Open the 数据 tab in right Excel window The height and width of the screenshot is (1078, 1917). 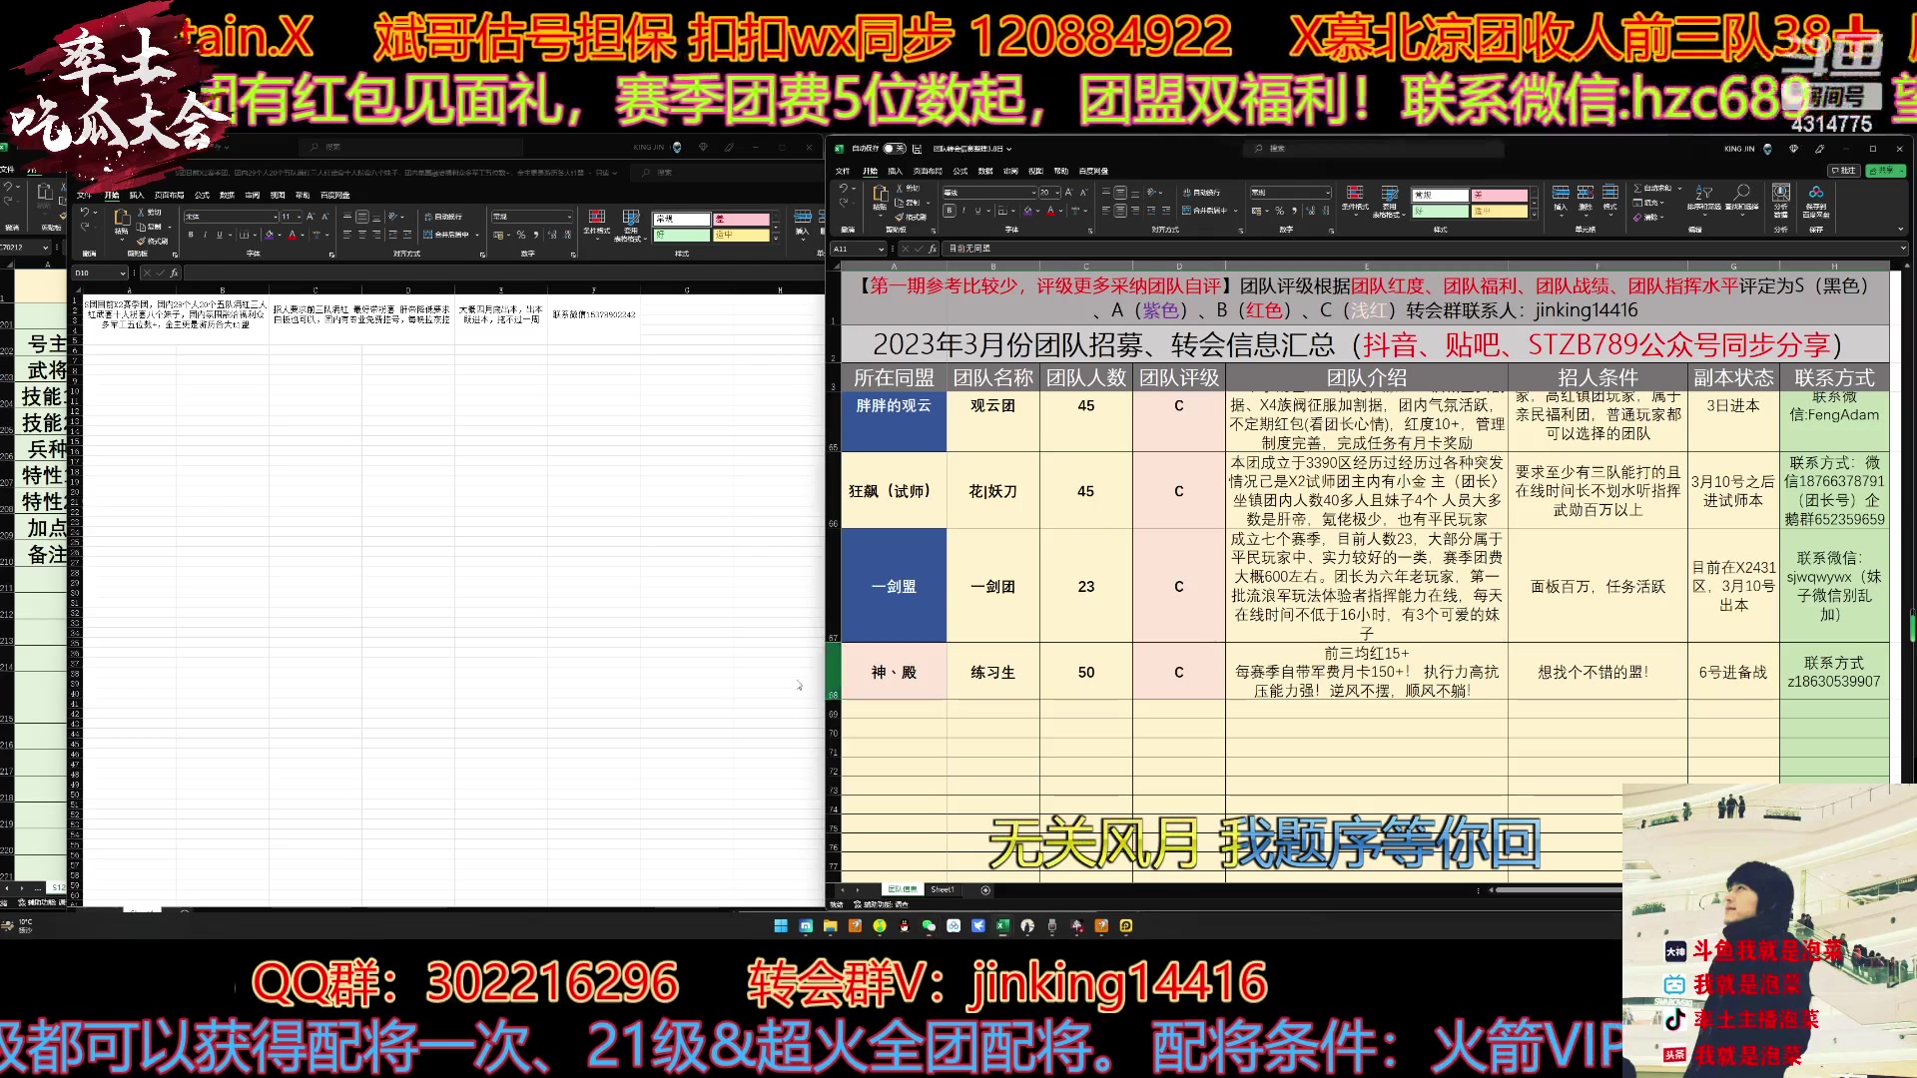985,171
